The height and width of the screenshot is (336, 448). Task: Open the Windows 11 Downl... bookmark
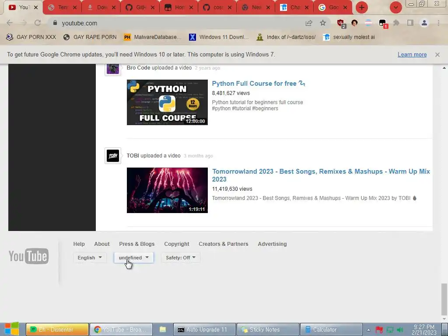(219, 37)
